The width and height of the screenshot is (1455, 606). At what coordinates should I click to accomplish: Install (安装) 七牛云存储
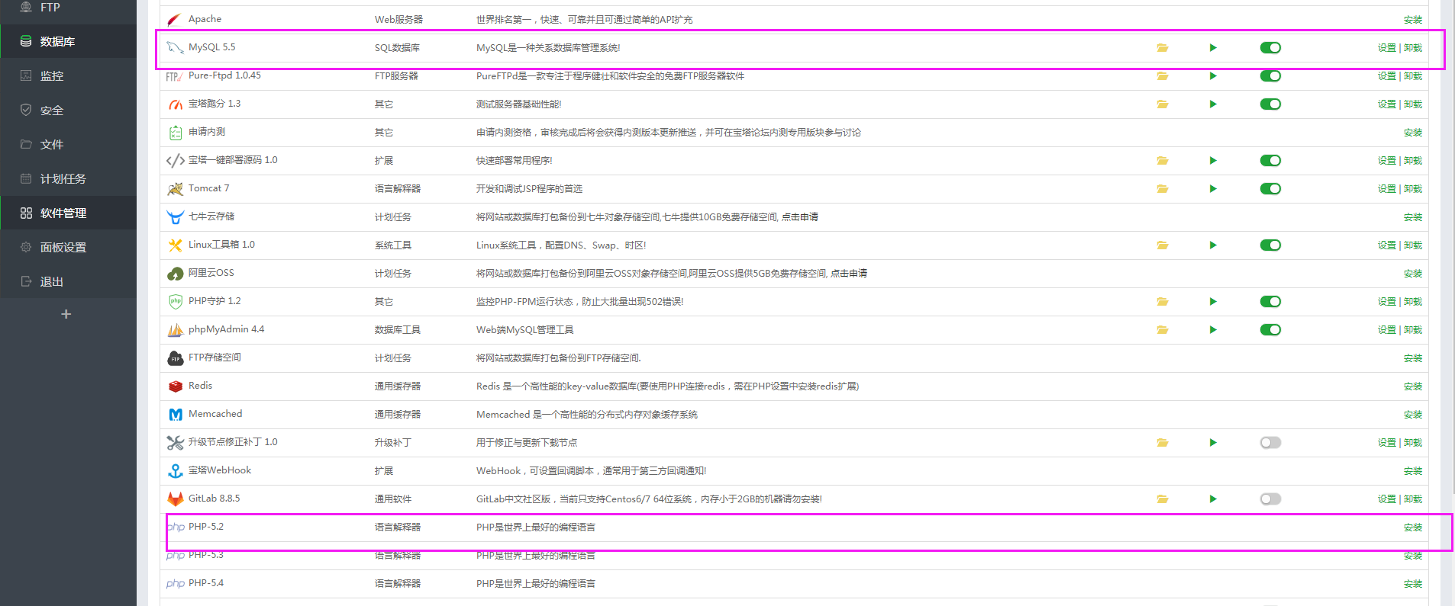click(1413, 217)
